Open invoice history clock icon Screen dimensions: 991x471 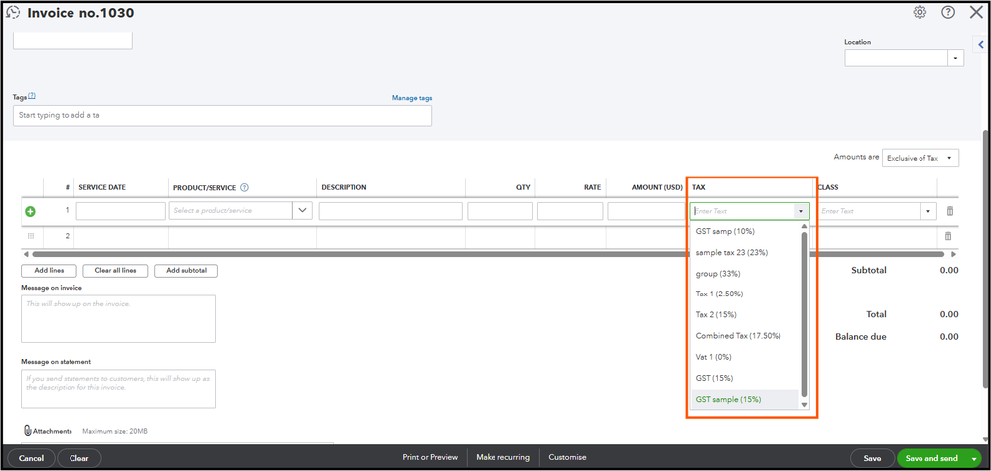coord(13,12)
